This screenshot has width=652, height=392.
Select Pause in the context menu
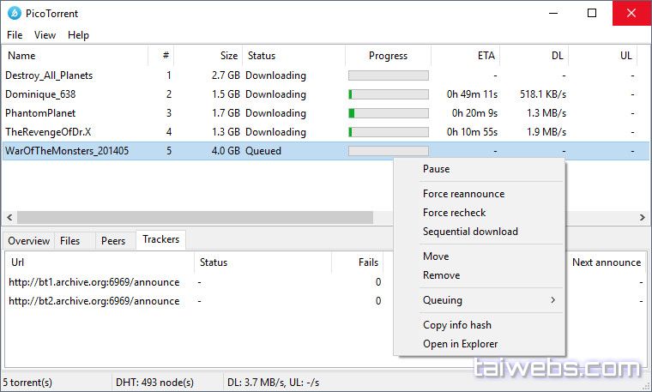pos(436,169)
